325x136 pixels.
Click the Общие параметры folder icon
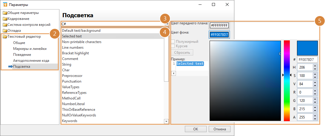coord(4,13)
